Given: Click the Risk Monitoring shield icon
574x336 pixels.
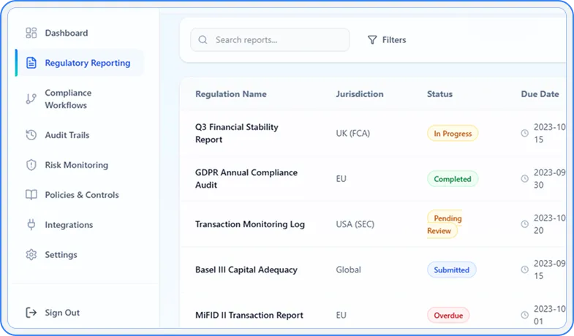Looking at the screenshot, I should click(x=31, y=165).
